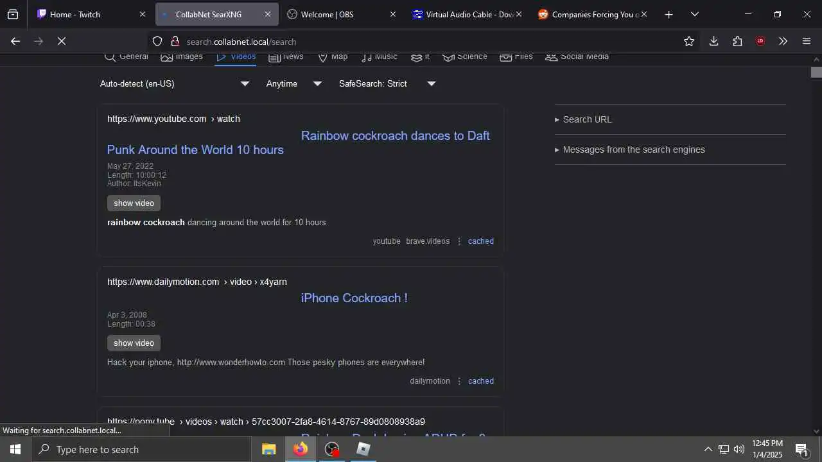822x462 pixels.
Task: Open the iPhone Cockroach ! video link
Action: [354, 298]
